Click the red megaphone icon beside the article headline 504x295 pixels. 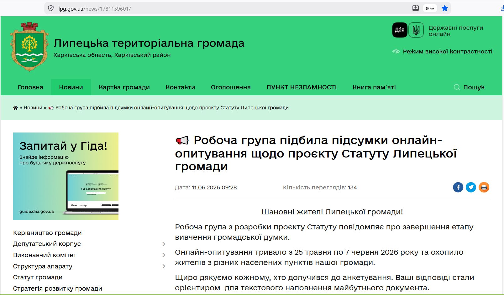182,141
